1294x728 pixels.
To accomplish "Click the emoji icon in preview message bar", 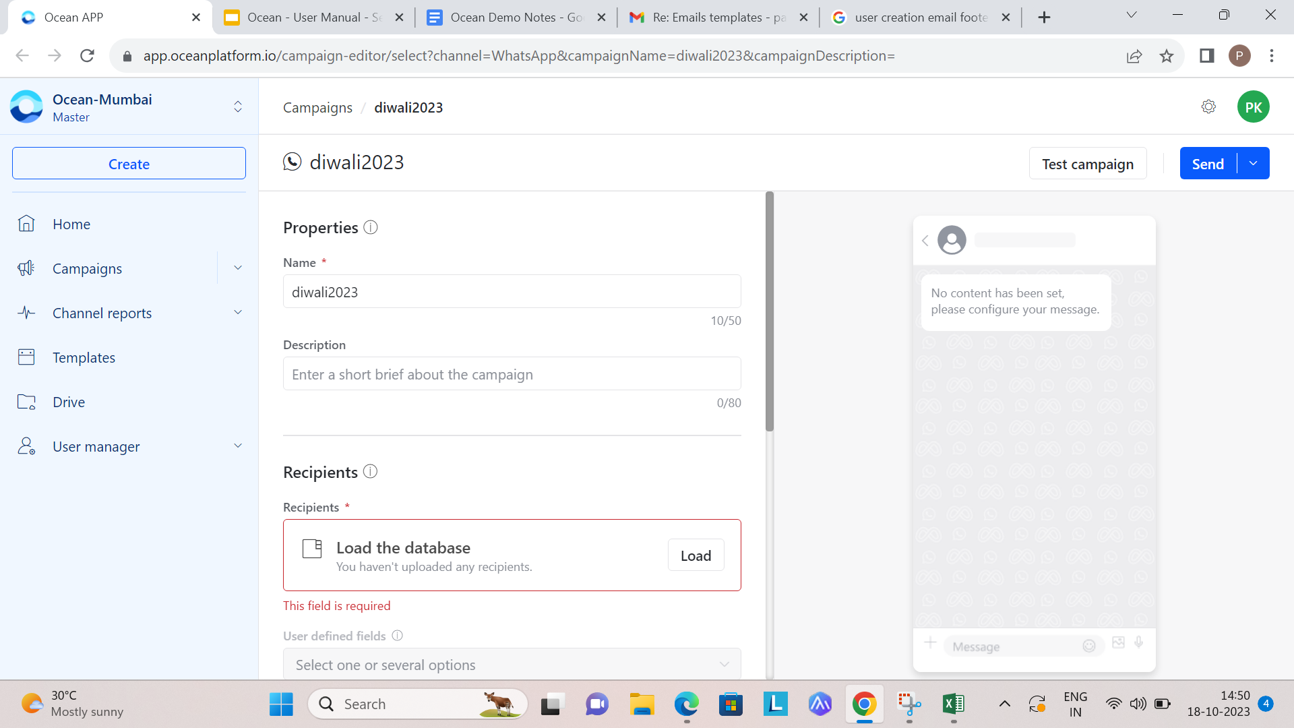I will point(1089,646).
